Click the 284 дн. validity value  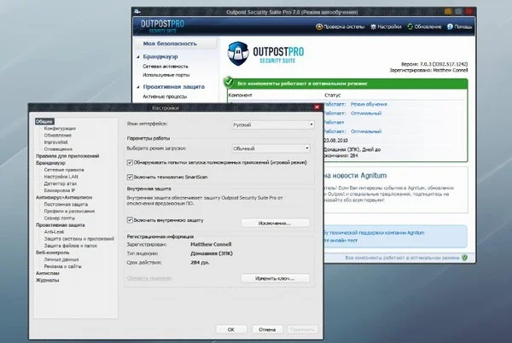200,263
